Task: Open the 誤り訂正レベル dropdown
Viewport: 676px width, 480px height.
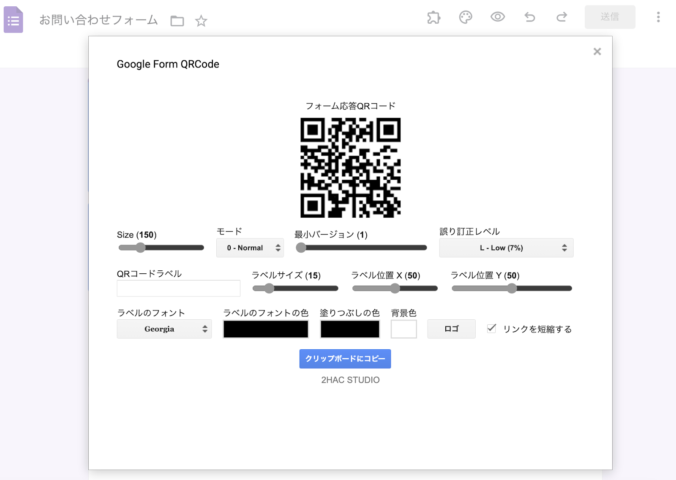Action: [x=506, y=248]
